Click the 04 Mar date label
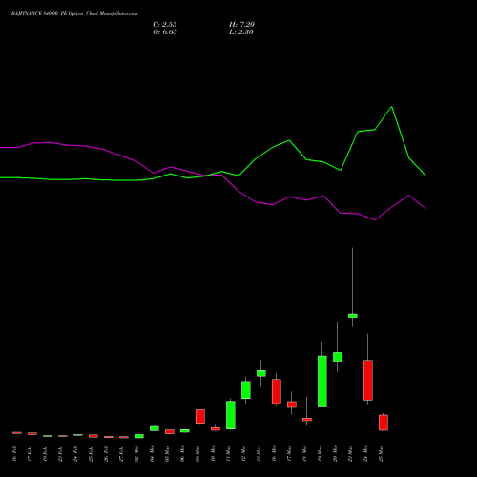477x477 pixels. point(152,454)
